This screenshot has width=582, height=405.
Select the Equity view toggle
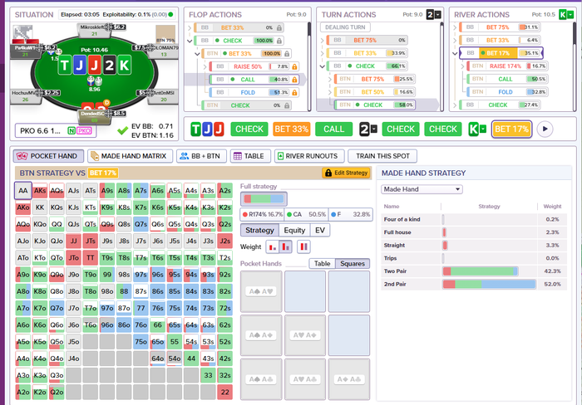click(294, 230)
